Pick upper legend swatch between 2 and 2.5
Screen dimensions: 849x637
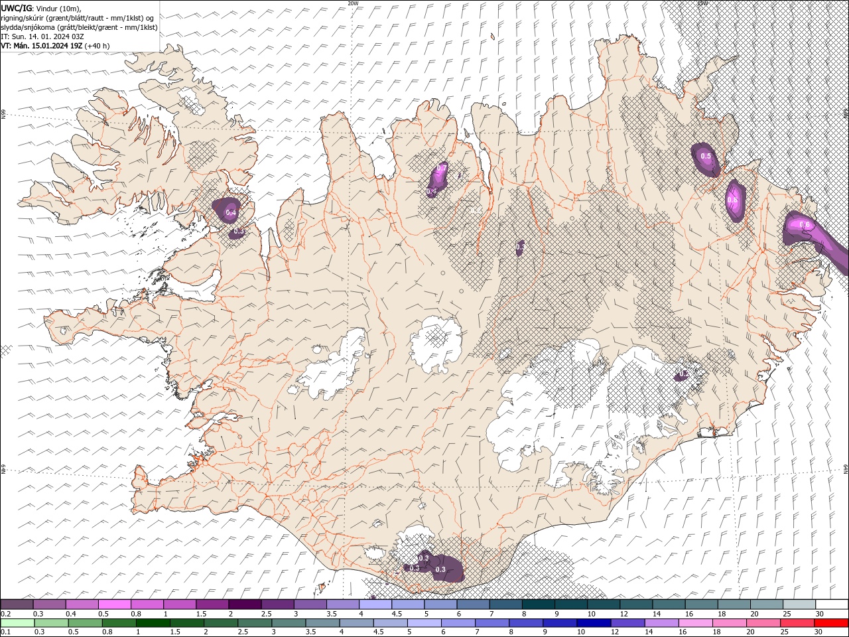[x=244, y=604]
